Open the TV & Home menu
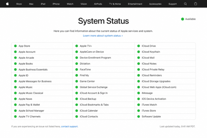The image size is (207, 138). [x=115, y=4]
